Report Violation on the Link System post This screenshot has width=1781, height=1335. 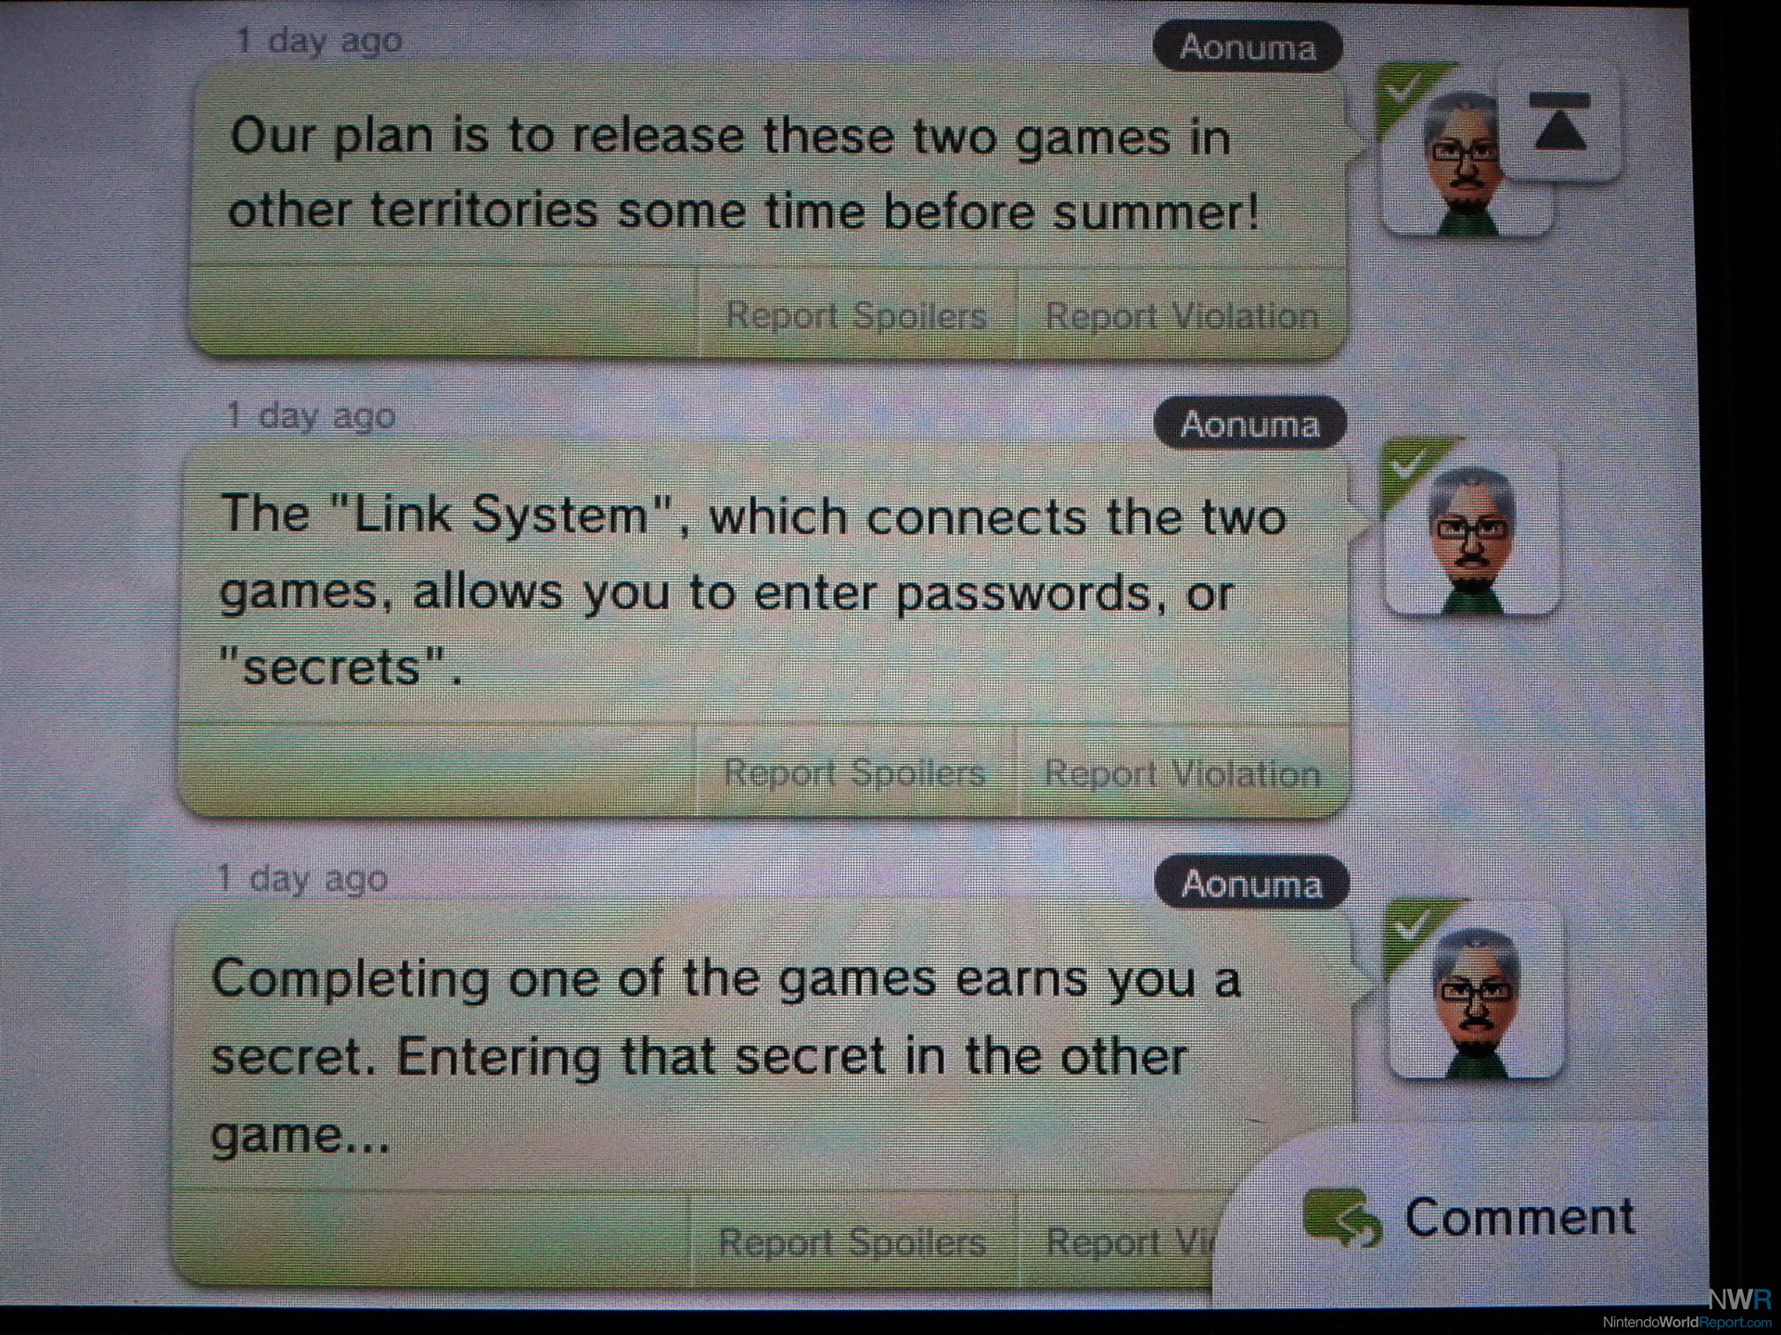pyautogui.click(x=1183, y=772)
